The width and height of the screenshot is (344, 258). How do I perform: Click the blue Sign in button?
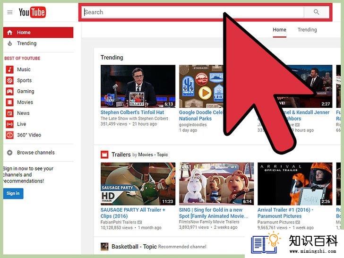click(x=13, y=194)
